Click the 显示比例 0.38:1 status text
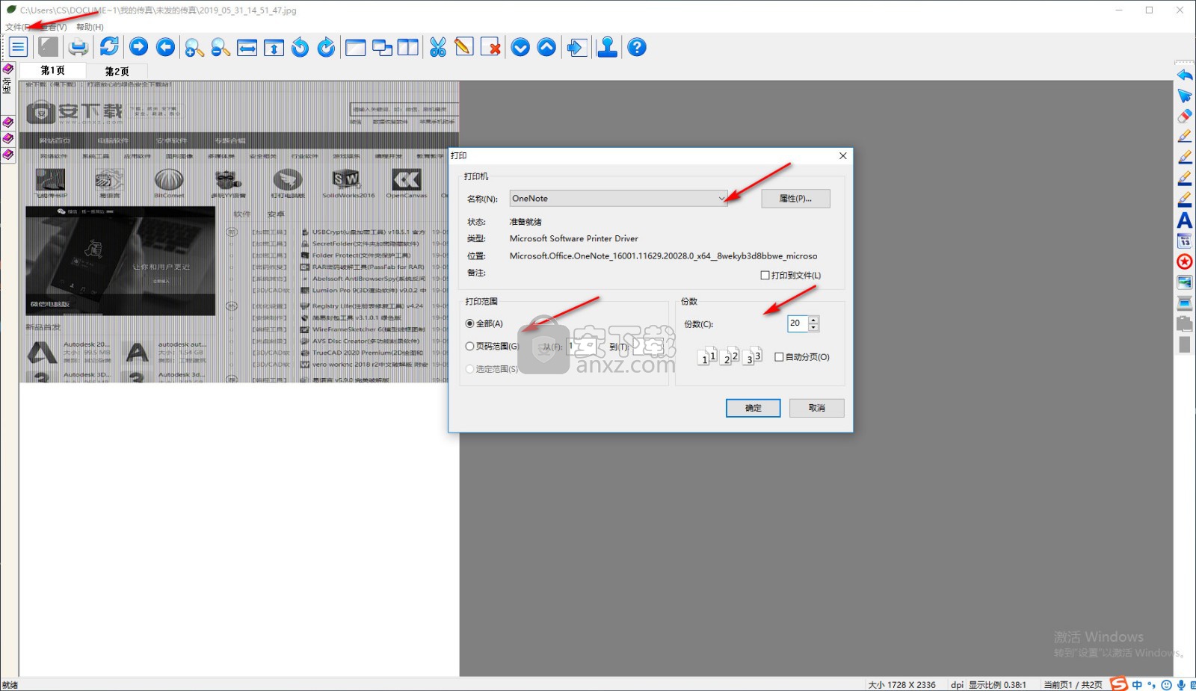Screen dimensions: 1196x691 (x=997, y=685)
